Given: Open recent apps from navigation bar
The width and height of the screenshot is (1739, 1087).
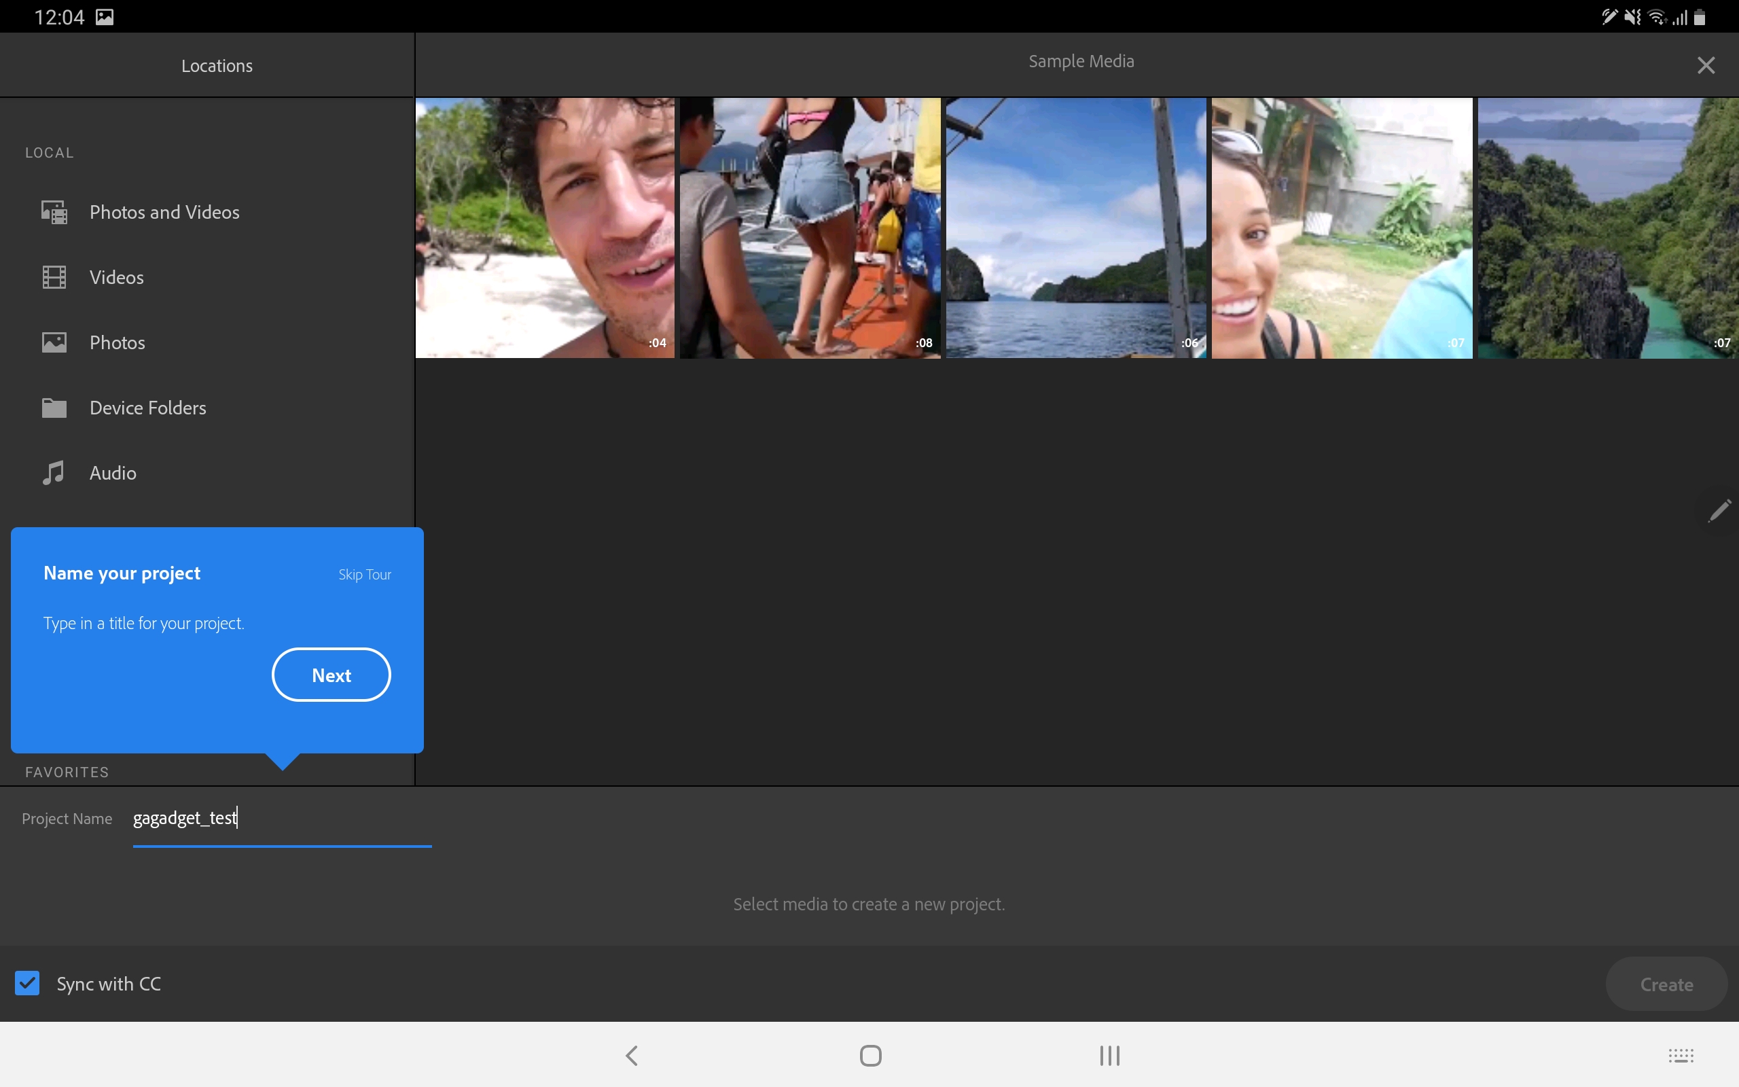Looking at the screenshot, I should (1109, 1055).
